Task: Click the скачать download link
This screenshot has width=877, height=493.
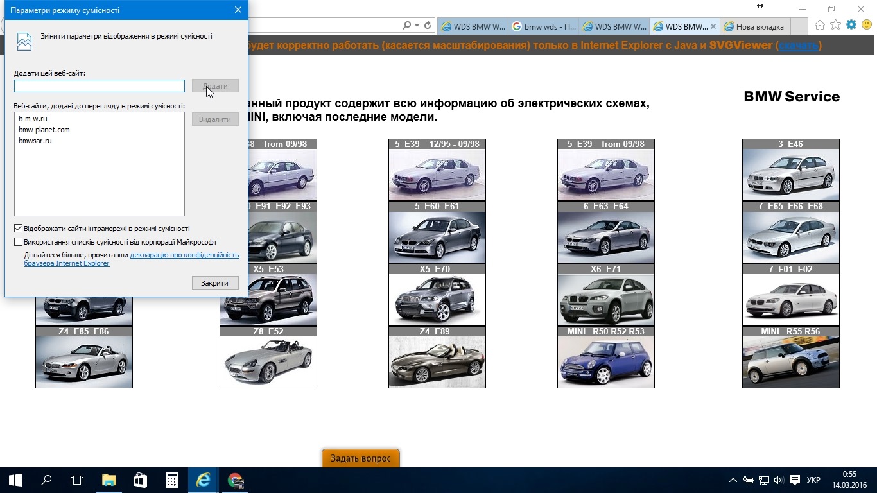Action: (799, 46)
